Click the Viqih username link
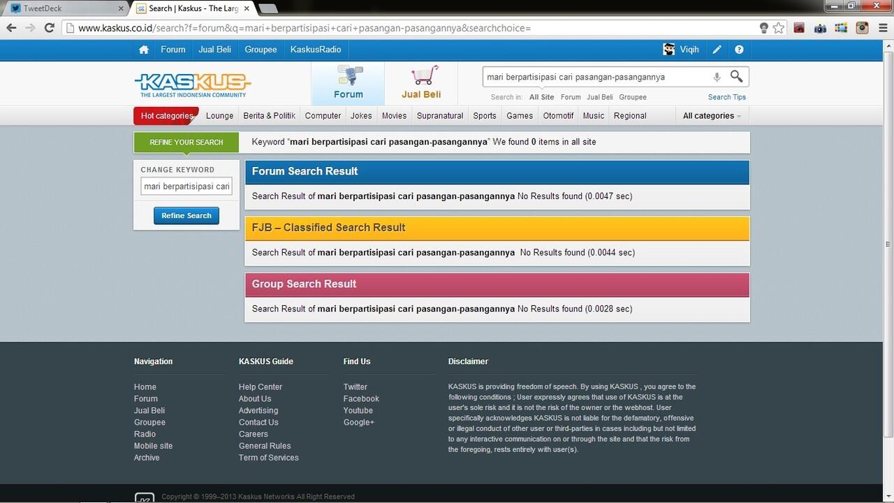Viewport: 894px width, 503px height. [689, 50]
